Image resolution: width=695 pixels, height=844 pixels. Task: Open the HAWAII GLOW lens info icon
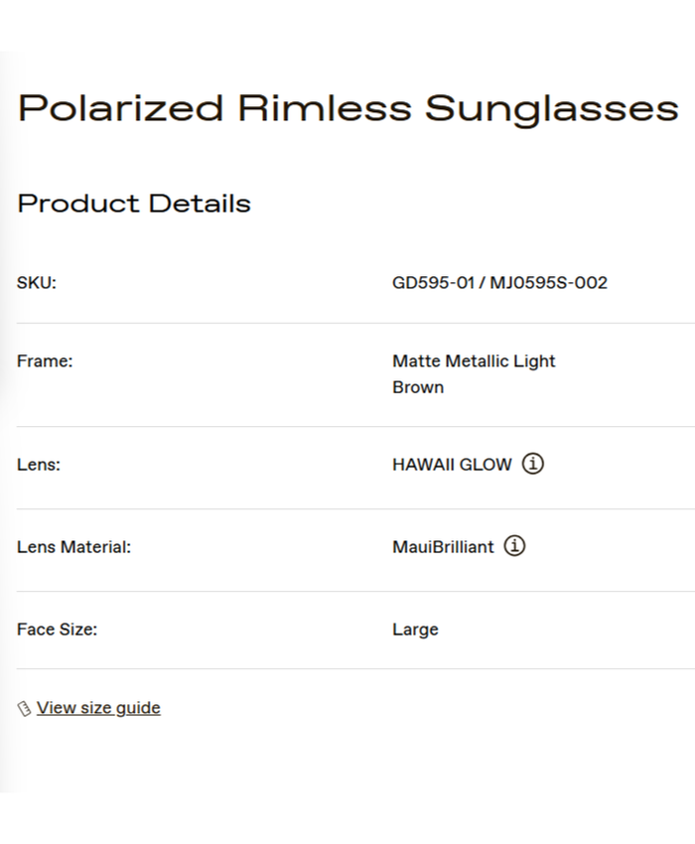tap(533, 464)
